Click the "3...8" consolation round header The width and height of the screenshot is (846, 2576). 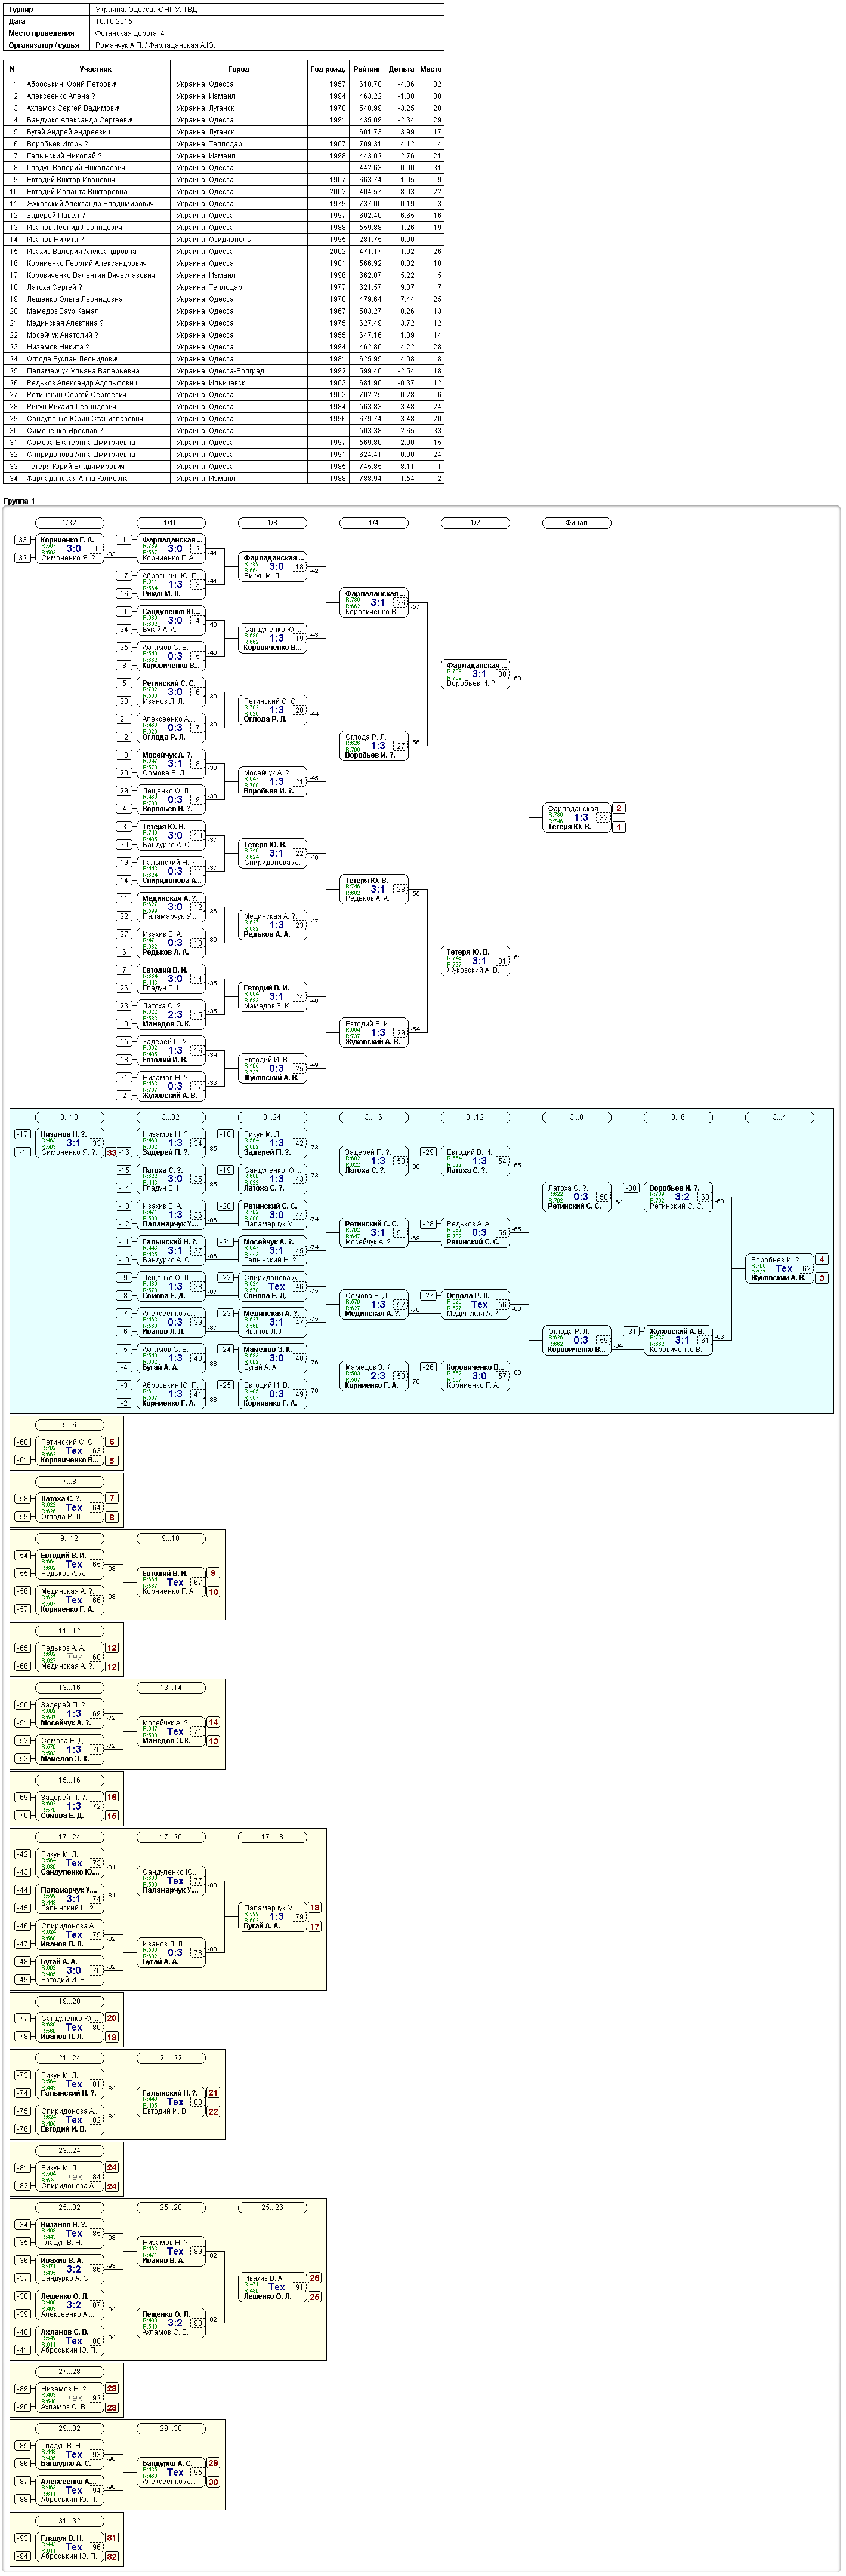tap(576, 1117)
